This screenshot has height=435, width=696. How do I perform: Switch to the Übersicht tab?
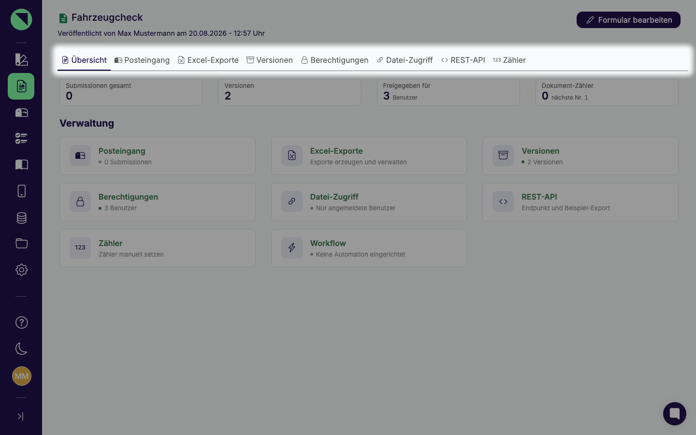(84, 60)
